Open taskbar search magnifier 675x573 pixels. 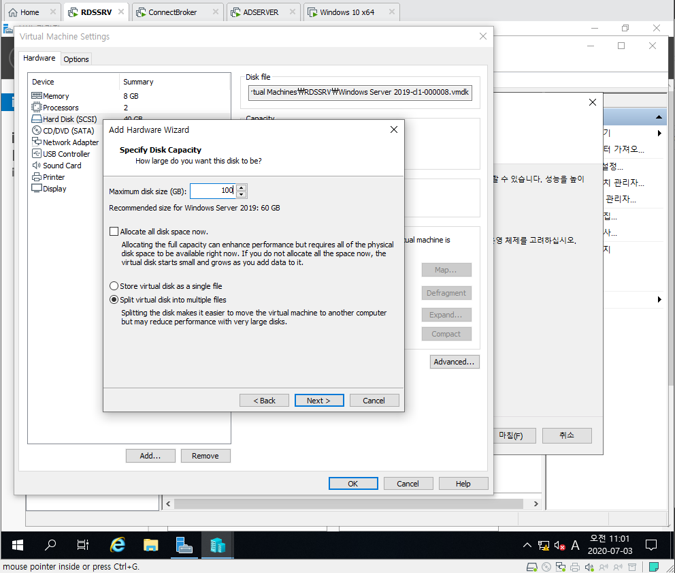(50, 546)
